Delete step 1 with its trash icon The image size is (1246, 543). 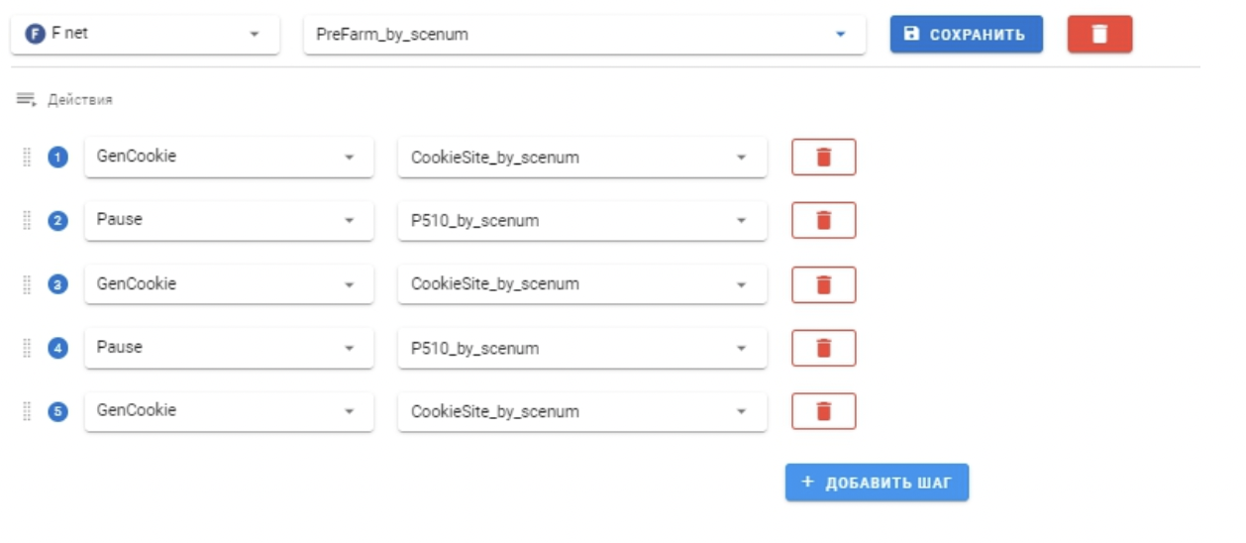(823, 157)
